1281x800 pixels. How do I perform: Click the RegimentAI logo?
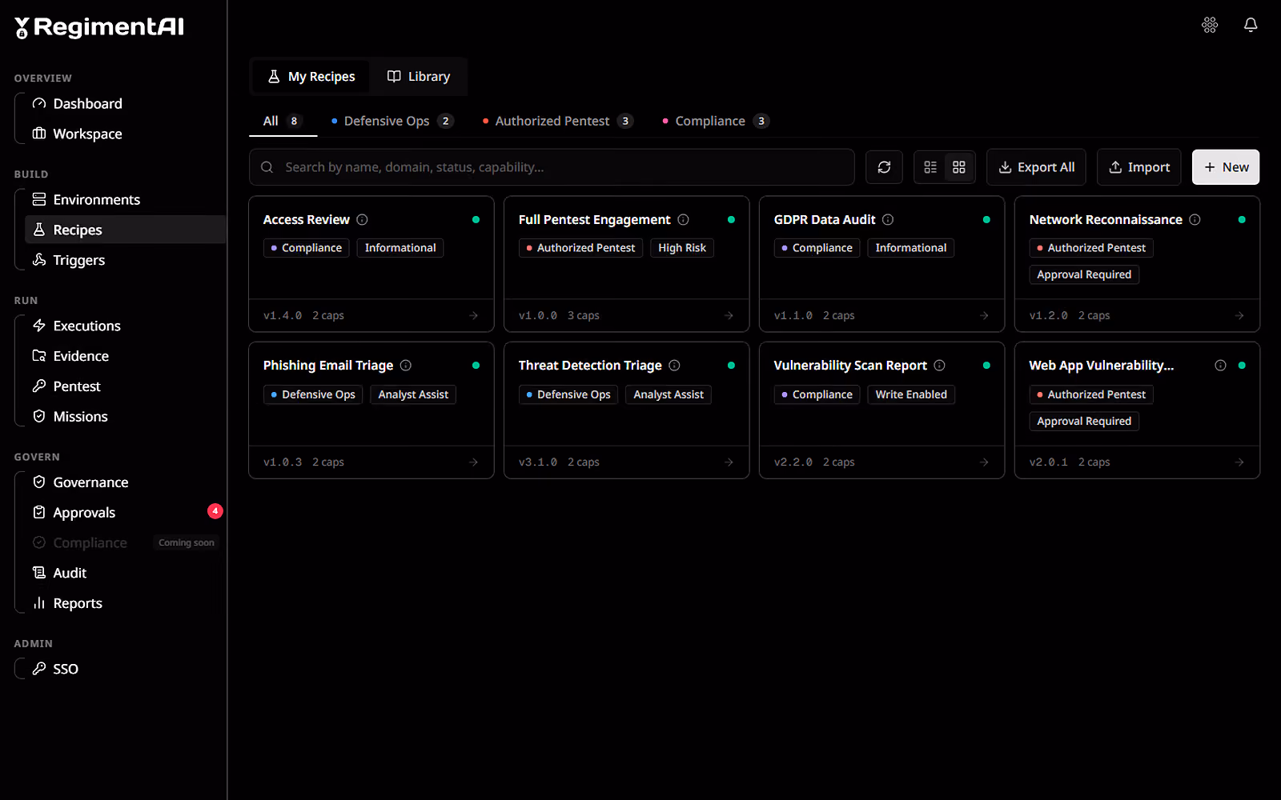tap(99, 28)
